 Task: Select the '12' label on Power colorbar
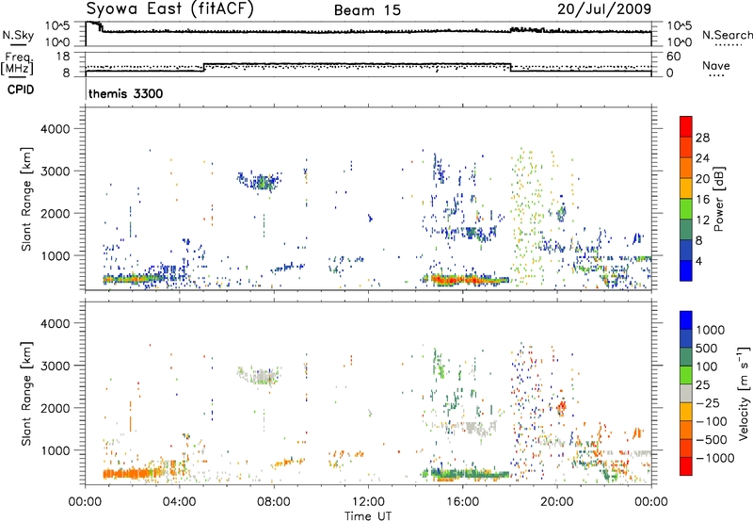click(x=702, y=220)
